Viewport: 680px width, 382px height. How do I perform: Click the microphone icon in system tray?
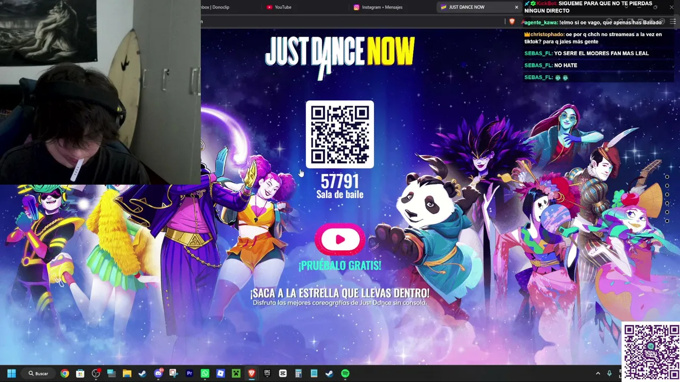pos(609,374)
